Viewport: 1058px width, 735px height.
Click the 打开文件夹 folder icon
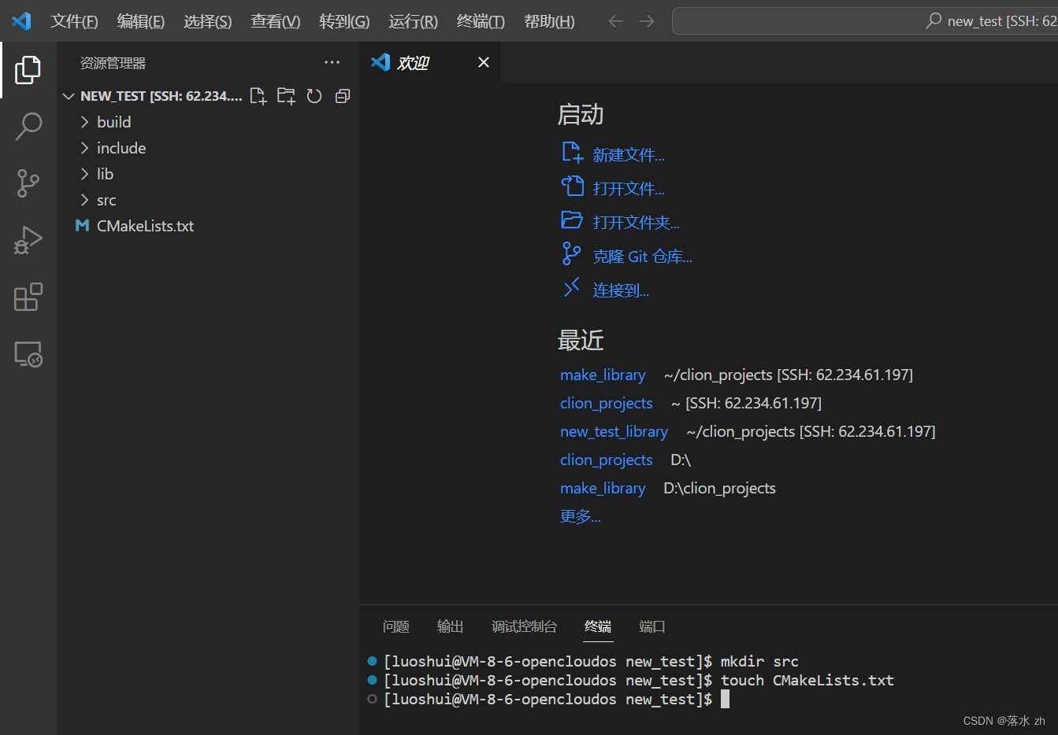tap(572, 220)
